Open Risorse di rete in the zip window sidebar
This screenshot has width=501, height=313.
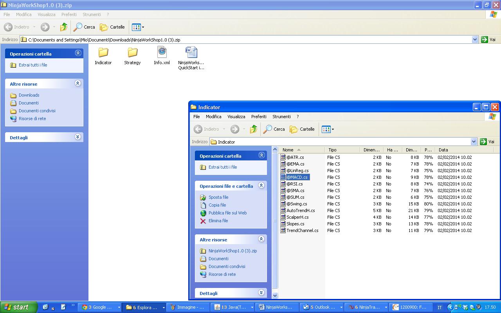coord(32,119)
